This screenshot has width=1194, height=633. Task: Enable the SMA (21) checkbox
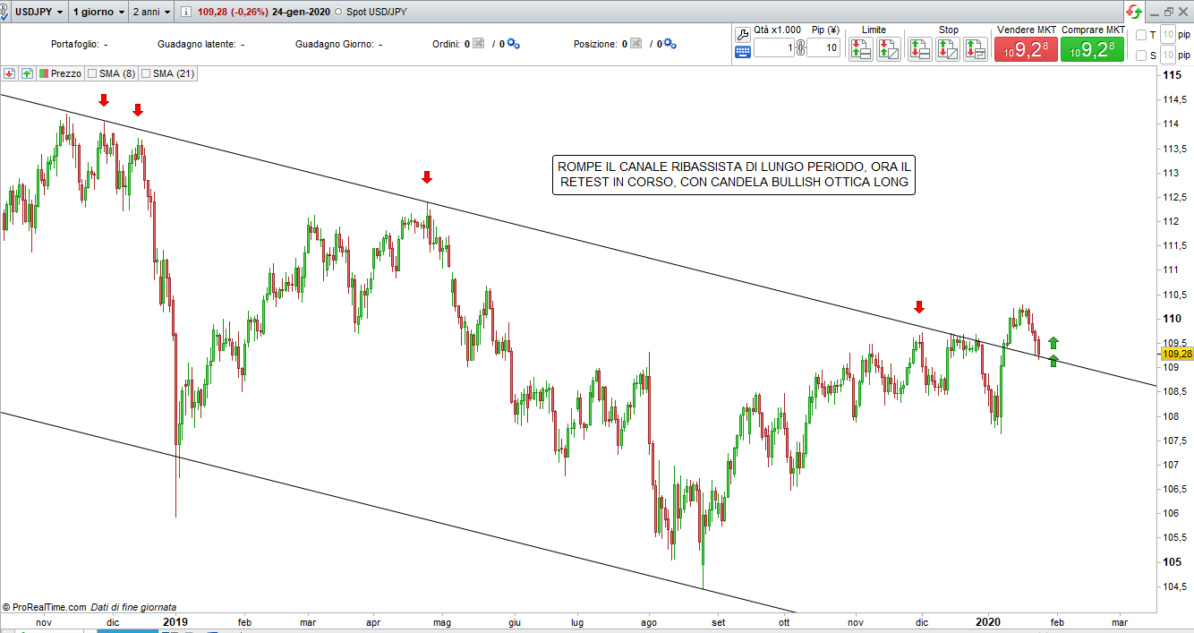click(146, 73)
